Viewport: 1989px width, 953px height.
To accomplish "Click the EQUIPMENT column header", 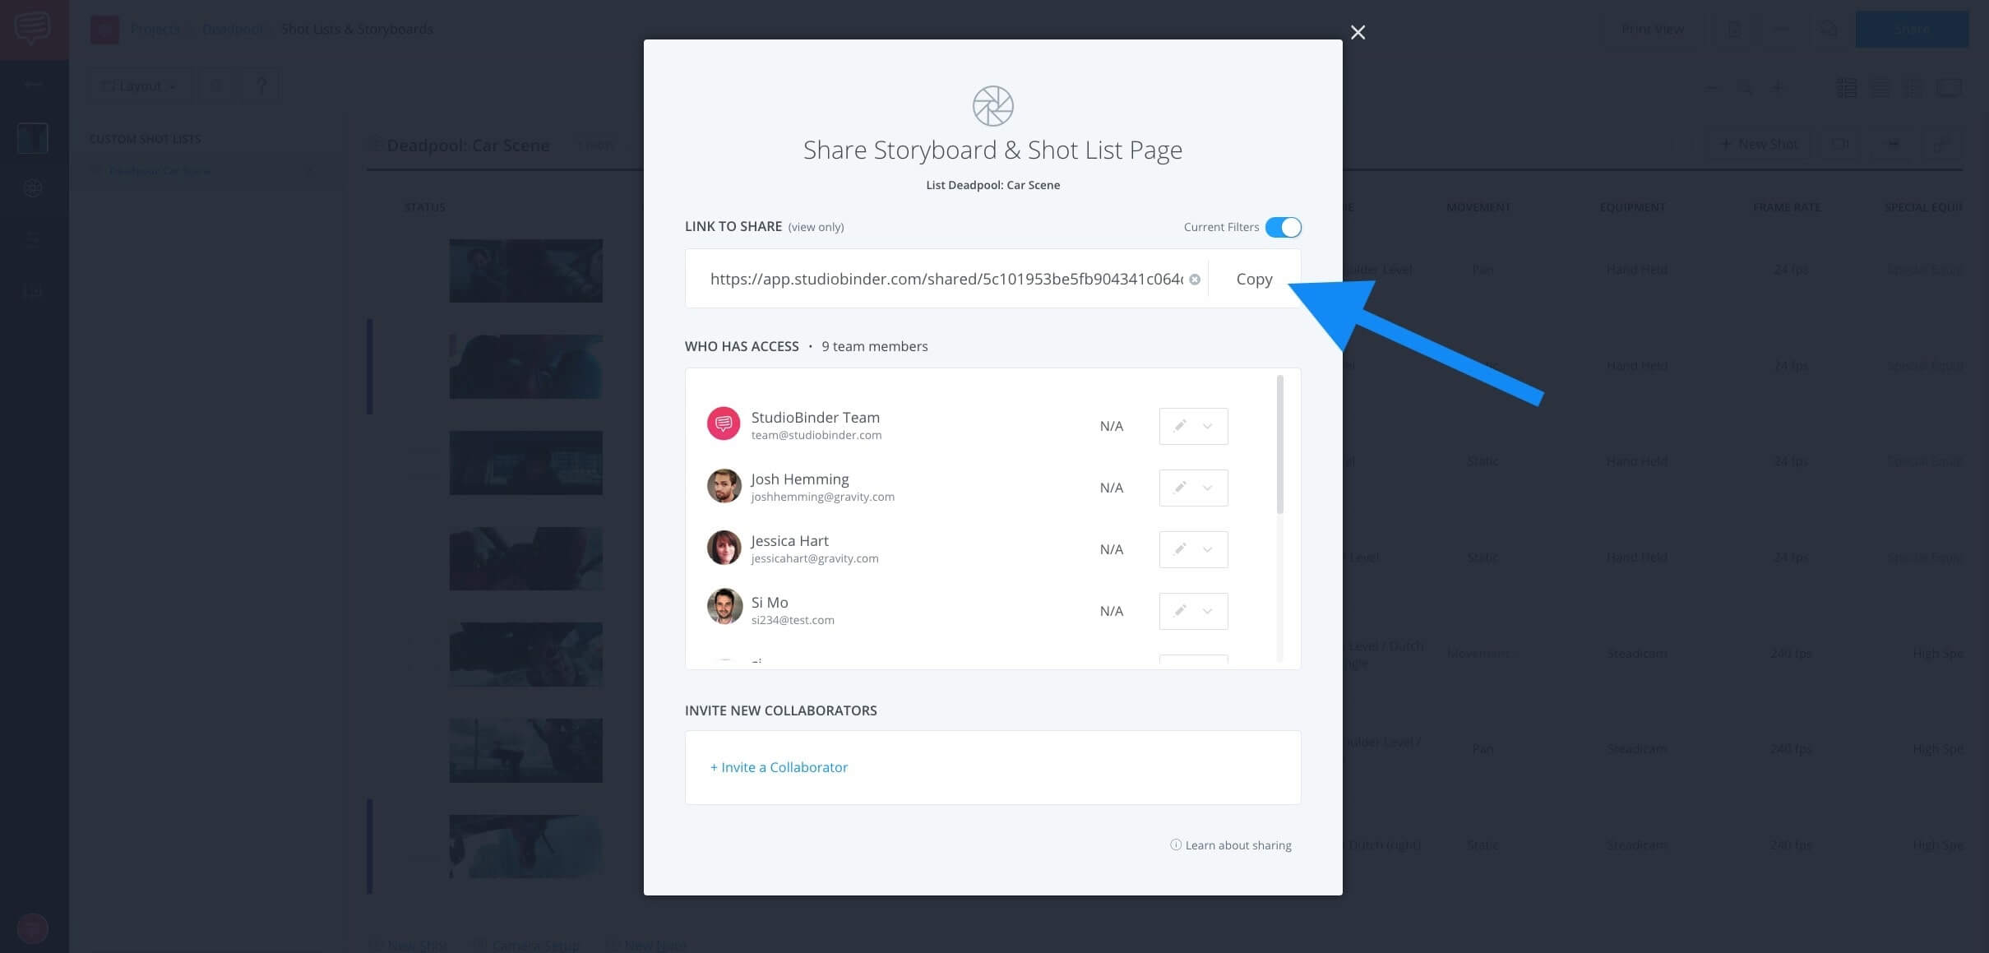I will pos(1632,207).
